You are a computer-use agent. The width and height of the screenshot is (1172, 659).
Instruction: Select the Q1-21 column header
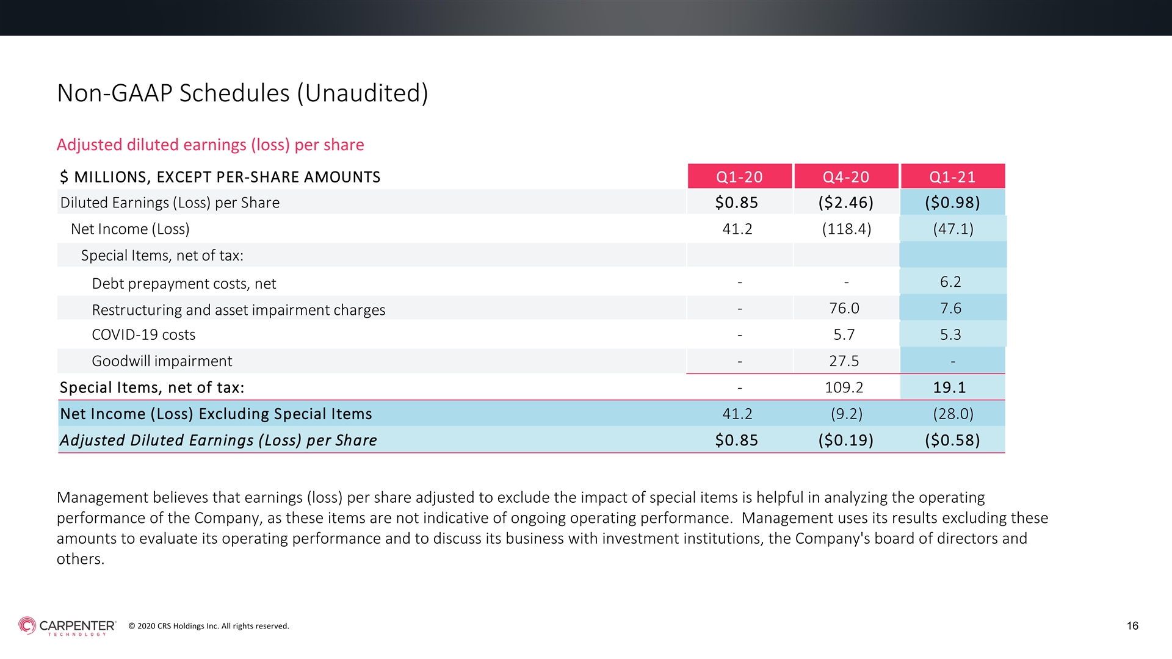pos(953,176)
